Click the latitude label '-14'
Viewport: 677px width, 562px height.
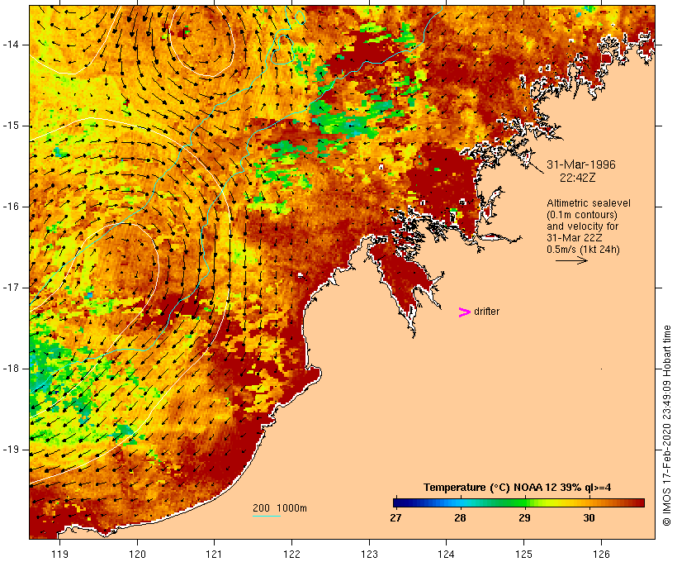click(12, 45)
